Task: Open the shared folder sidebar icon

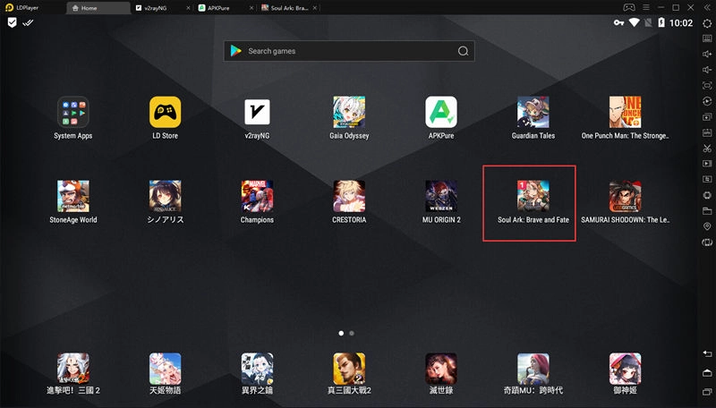Action: 707,211
